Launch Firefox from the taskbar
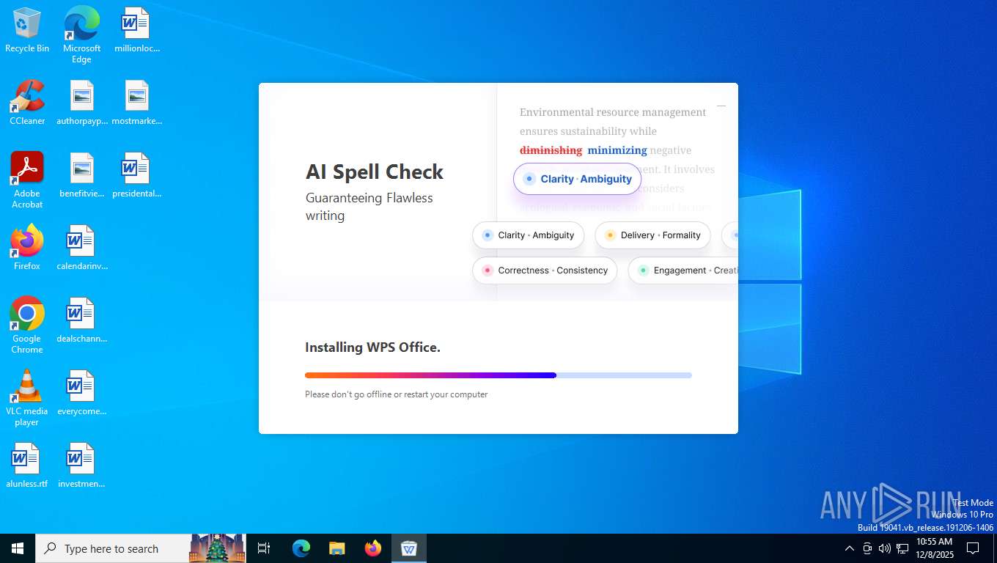Image resolution: width=997 pixels, height=563 pixels. 373,548
